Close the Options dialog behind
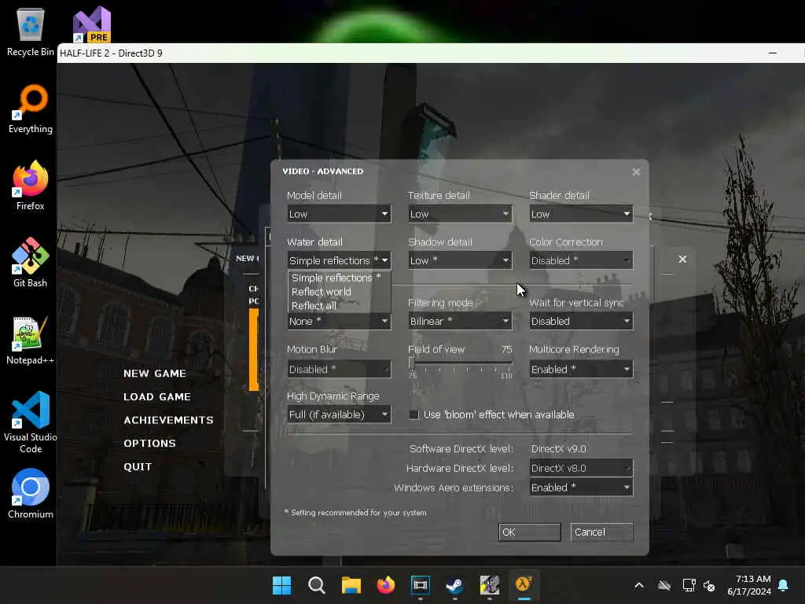 pyautogui.click(x=682, y=260)
